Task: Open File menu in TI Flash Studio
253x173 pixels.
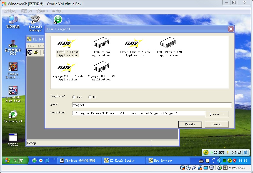Action: tap(31, 46)
